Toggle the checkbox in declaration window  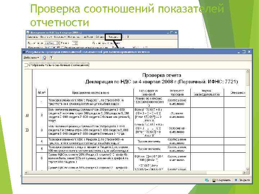(63, 47)
